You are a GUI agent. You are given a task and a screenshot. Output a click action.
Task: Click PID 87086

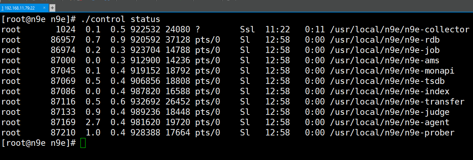pyautogui.click(x=63, y=91)
